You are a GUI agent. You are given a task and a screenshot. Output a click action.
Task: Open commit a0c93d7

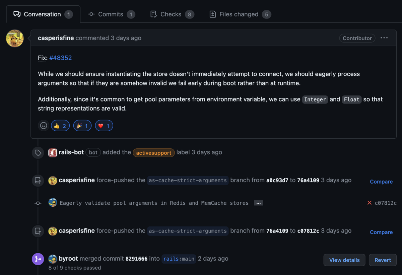(277, 180)
